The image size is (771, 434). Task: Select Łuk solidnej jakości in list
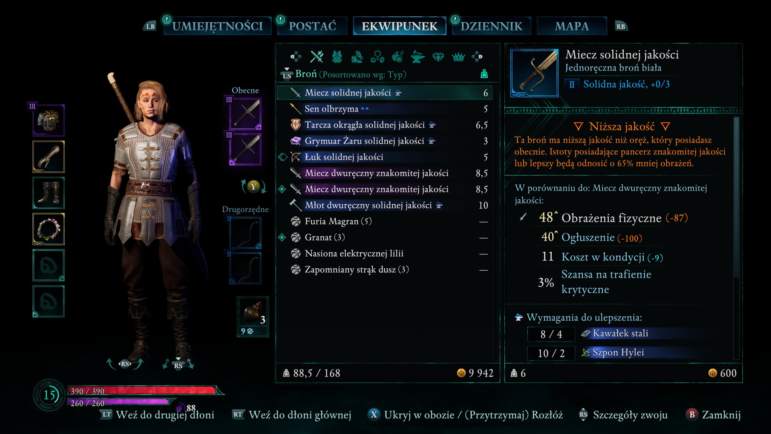point(384,157)
